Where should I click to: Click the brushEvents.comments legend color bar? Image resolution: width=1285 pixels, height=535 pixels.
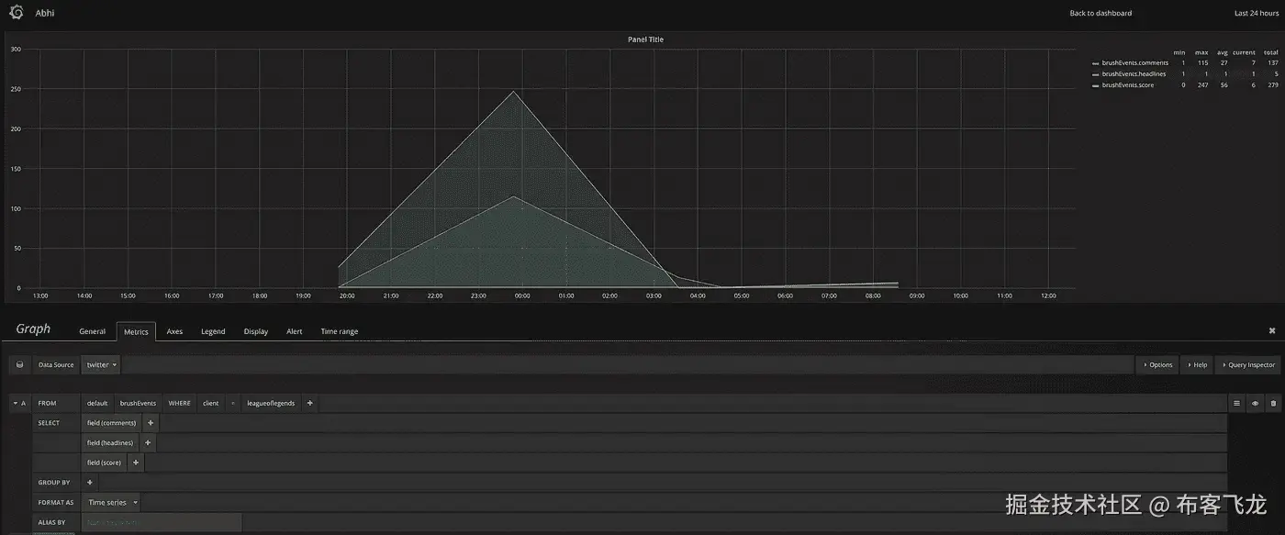coord(1096,63)
